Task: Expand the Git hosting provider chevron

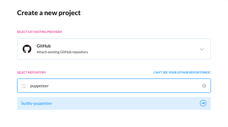Action: [202, 49]
